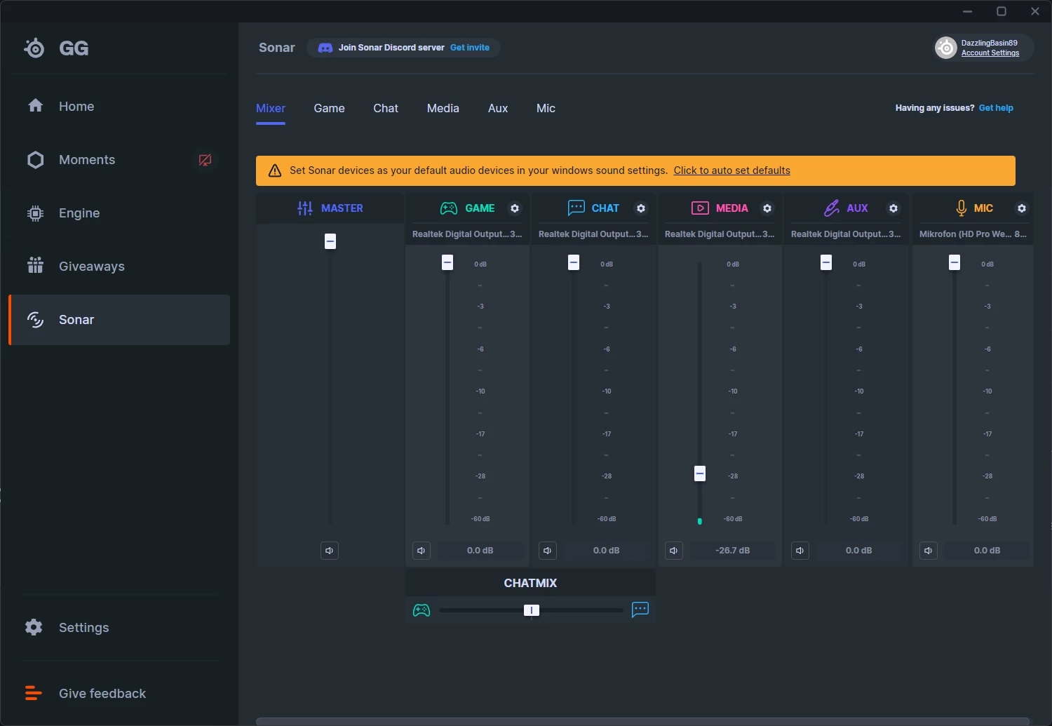Click the AUX cable header icon
Screen dimensions: 1052x726
(x=831, y=208)
